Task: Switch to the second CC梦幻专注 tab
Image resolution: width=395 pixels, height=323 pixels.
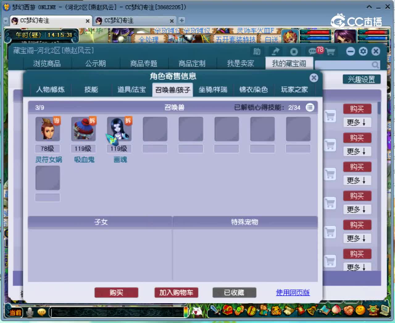Action: (x=135, y=21)
